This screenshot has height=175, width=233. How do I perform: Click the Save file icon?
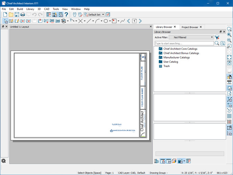coord(17,15)
